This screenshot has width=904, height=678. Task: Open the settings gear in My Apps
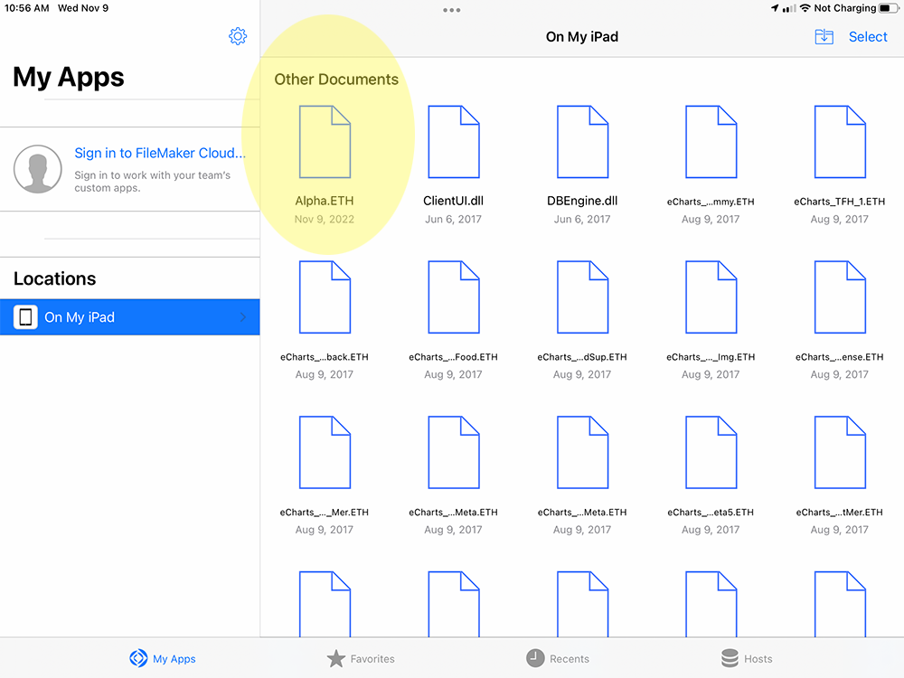point(238,36)
